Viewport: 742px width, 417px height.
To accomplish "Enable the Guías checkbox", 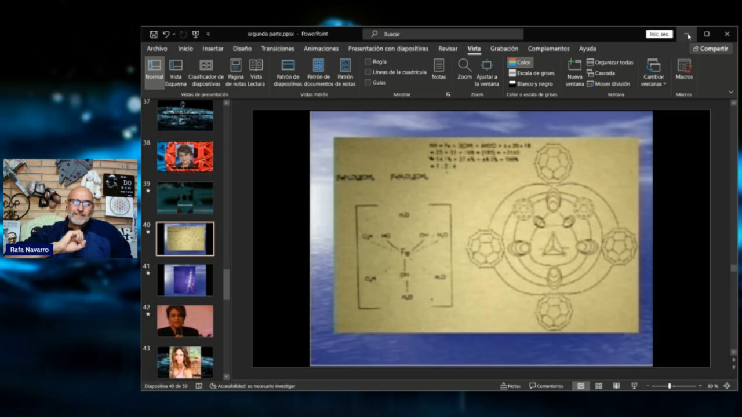I will click(x=368, y=82).
